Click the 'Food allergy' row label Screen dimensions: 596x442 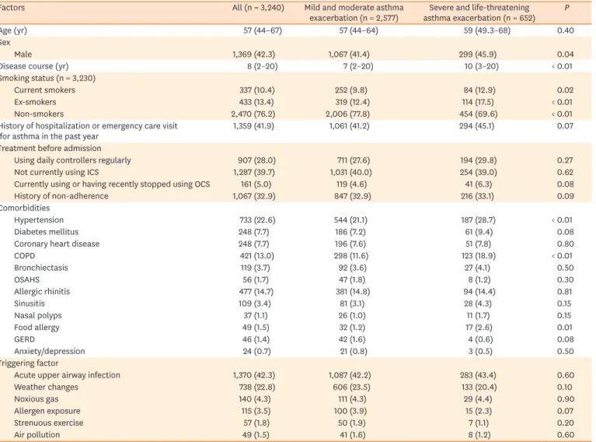(x=37, y=328)
